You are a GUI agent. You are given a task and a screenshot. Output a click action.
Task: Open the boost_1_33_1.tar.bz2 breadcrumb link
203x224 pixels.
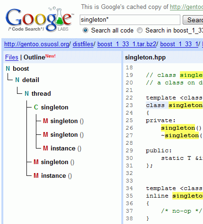[x=127, y=44]
